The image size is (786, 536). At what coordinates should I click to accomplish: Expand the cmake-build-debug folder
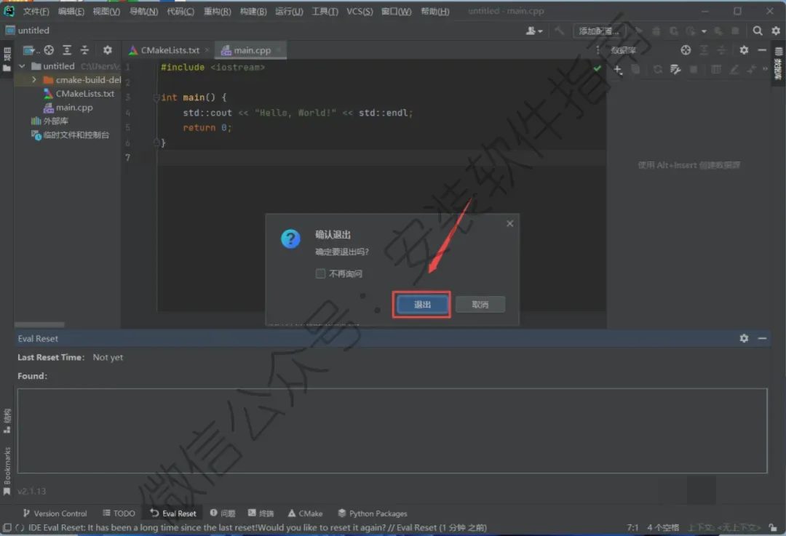(x=33, y=80)
